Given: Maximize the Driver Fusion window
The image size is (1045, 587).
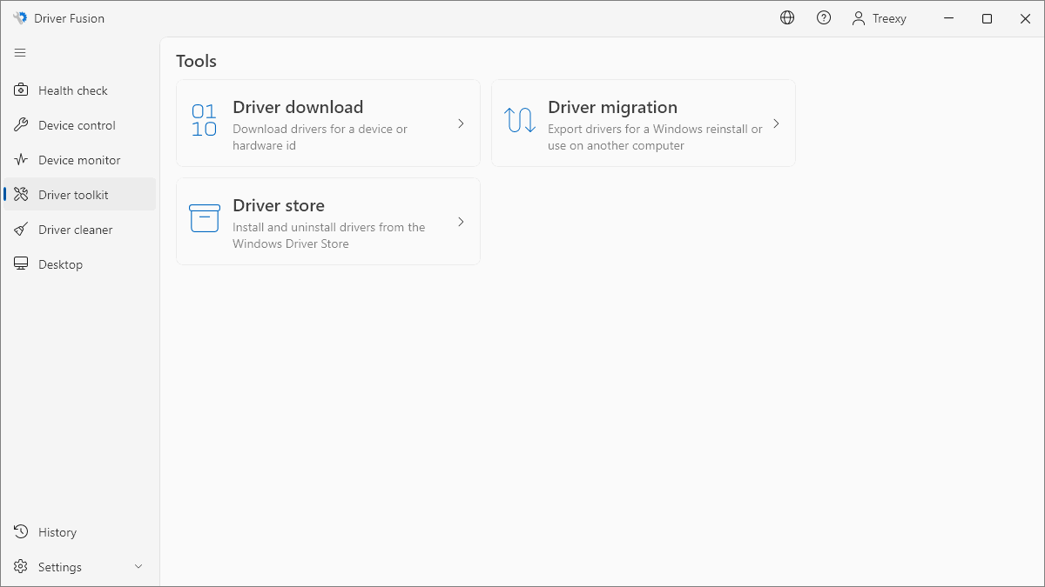Looking at the screenshot, I should [x=987, y=18].
